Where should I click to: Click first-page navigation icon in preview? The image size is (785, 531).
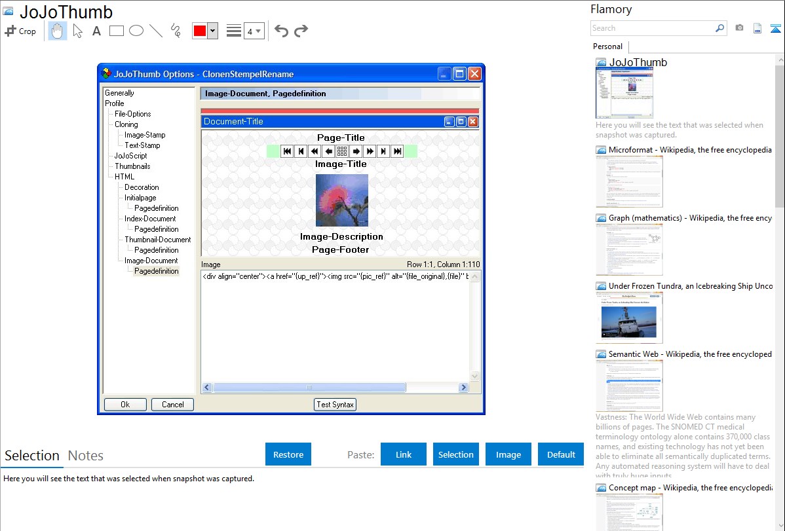(x=287, y=151)
